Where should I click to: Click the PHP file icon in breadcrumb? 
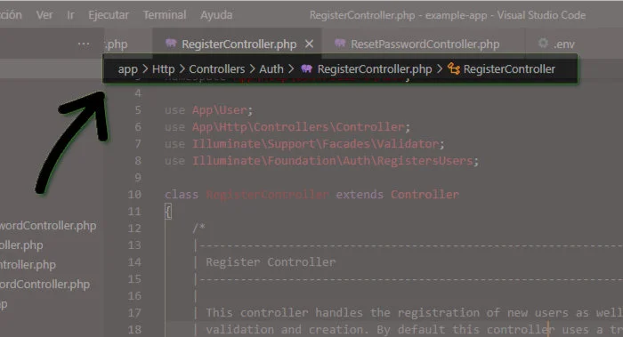point(306,68)
